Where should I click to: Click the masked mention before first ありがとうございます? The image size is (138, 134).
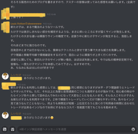16,79
